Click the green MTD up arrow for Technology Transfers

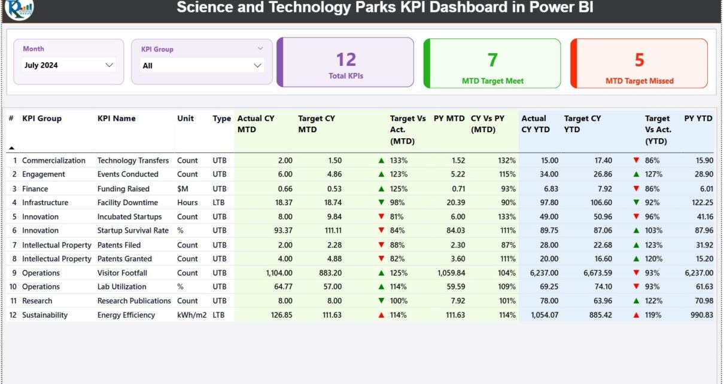coord(381,161)
